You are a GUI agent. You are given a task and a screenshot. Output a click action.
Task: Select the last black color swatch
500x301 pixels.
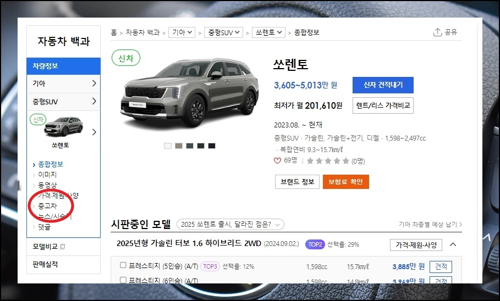click(212, 146)
